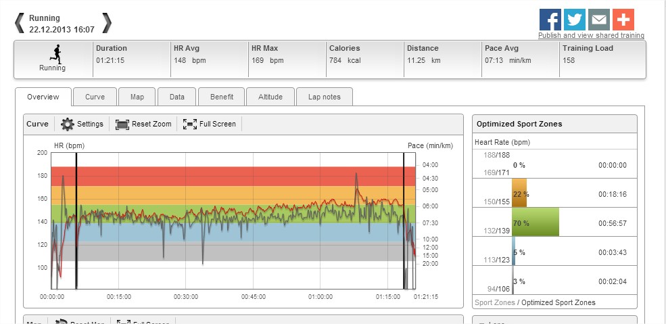This screenshot has height=324, width=666.
Task: Click the 00:45:00 time axis label
Action: 254,297
